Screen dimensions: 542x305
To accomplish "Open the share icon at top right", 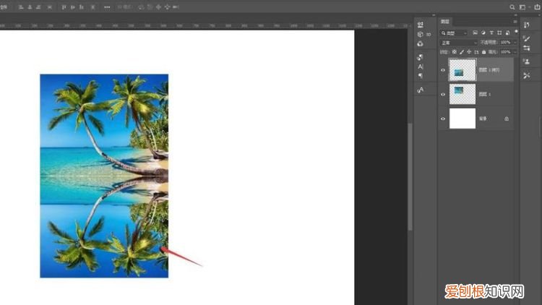I will pyautogui.click(x=535, y=7).
